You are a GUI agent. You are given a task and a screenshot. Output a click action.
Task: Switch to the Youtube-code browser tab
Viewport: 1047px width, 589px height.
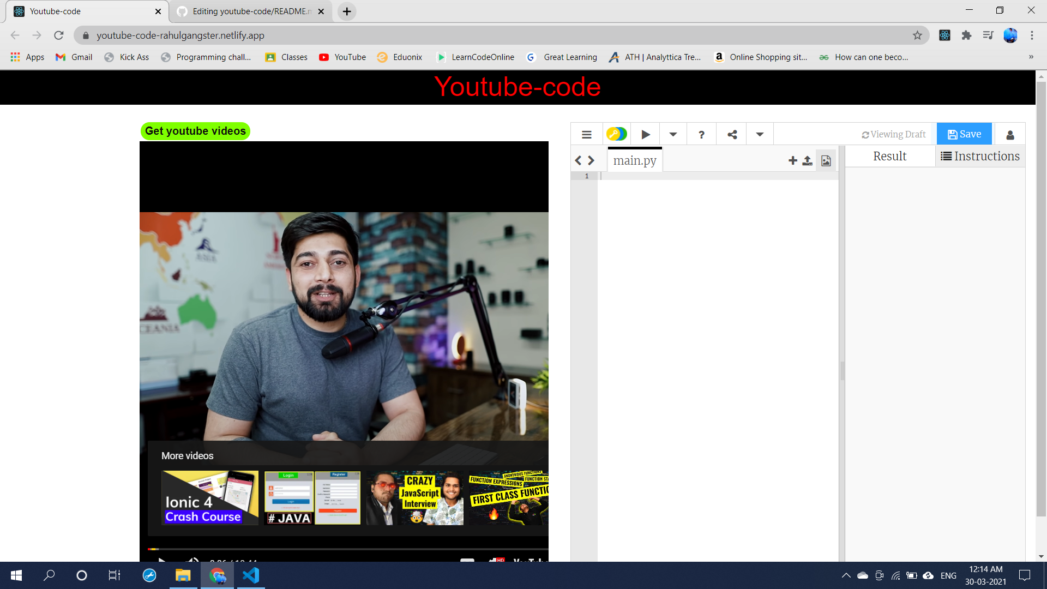pyautogui.click(x=87, y=11)
